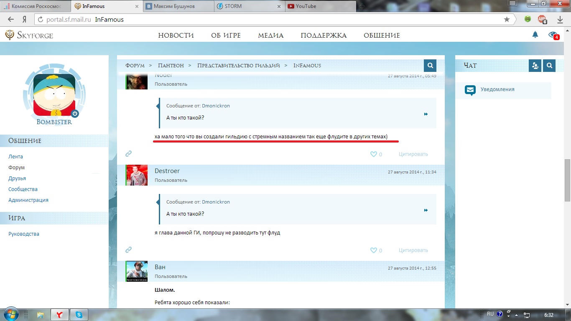Open the Windows Start menu
Viewport: 571px width, 321px height.
point(11,314)
